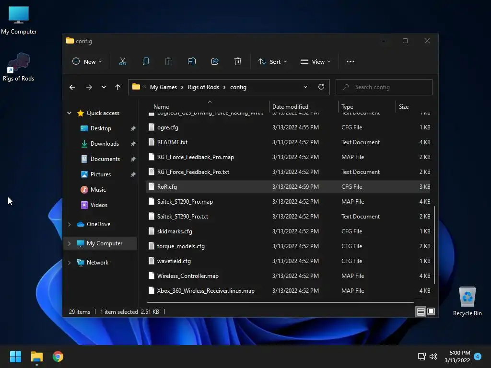491x368 pixels.
Task: Go forward with the right arrow
Action: [x=89, y=87]
